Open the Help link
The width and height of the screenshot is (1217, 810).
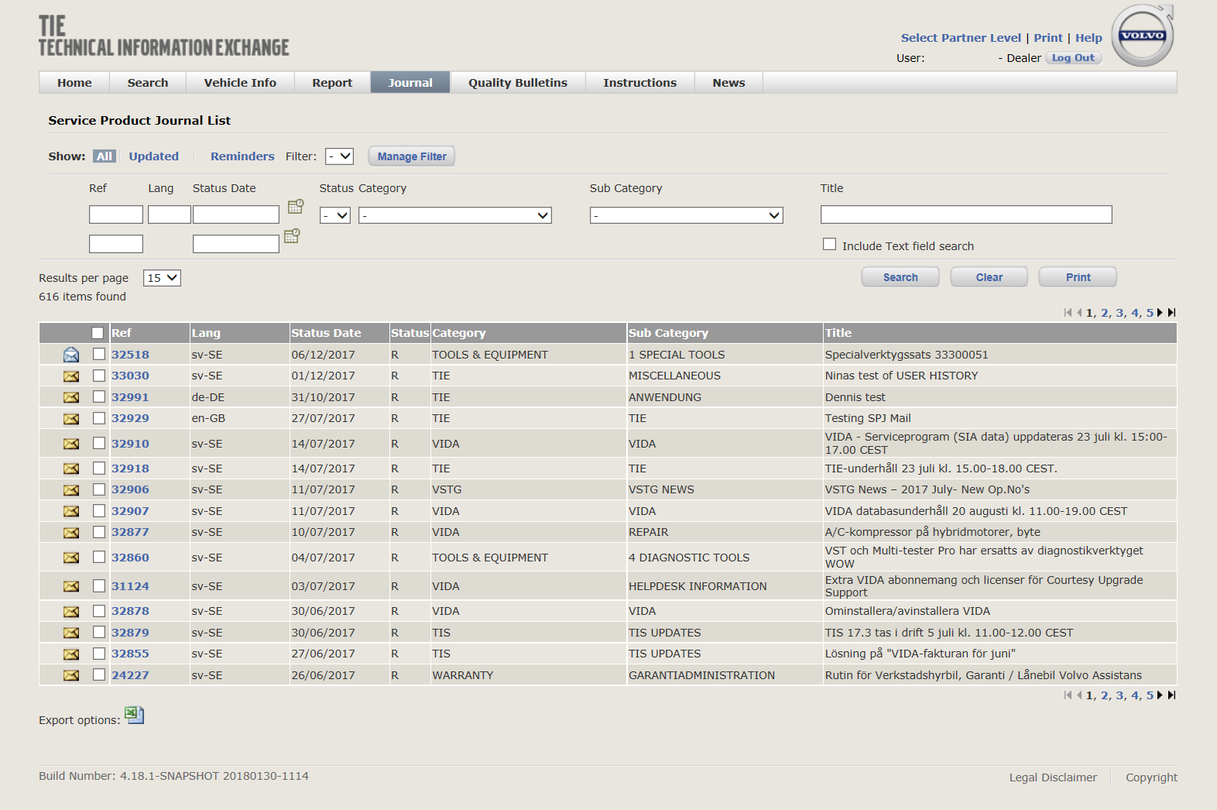(x=1088, y=38)
